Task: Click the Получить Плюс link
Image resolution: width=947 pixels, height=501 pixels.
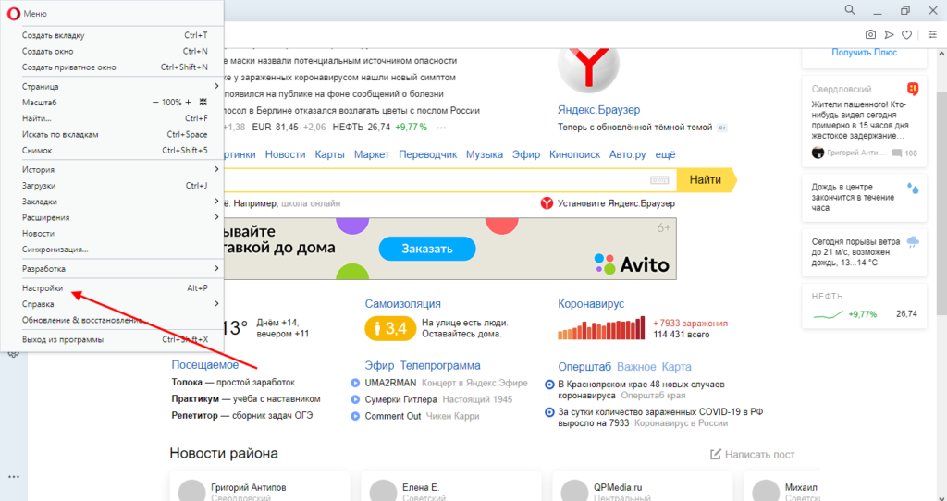Action: click(x=865, y=53)
